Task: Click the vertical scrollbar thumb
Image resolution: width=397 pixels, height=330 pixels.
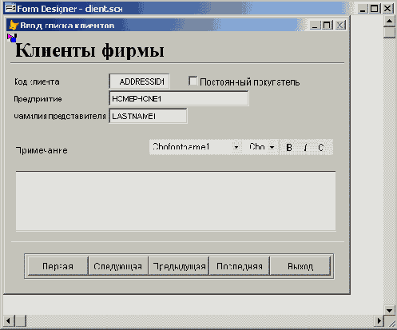Action: click(x=389, y=33)
